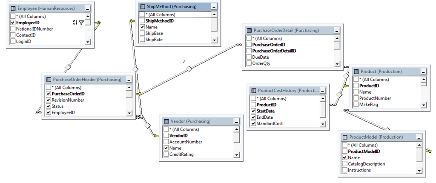This screenshot has height=183, width=436.
Task: Click the filter funnel icon on EmployeeID
Action: [81, 23]
